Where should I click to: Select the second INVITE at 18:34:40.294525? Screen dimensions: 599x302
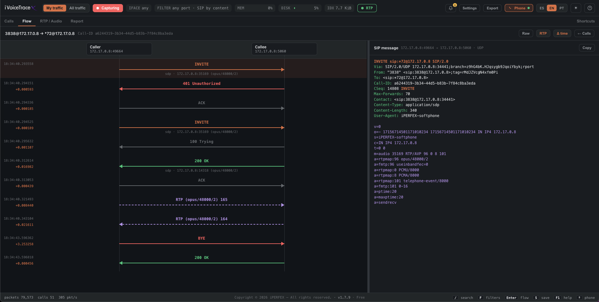point(184,126)
